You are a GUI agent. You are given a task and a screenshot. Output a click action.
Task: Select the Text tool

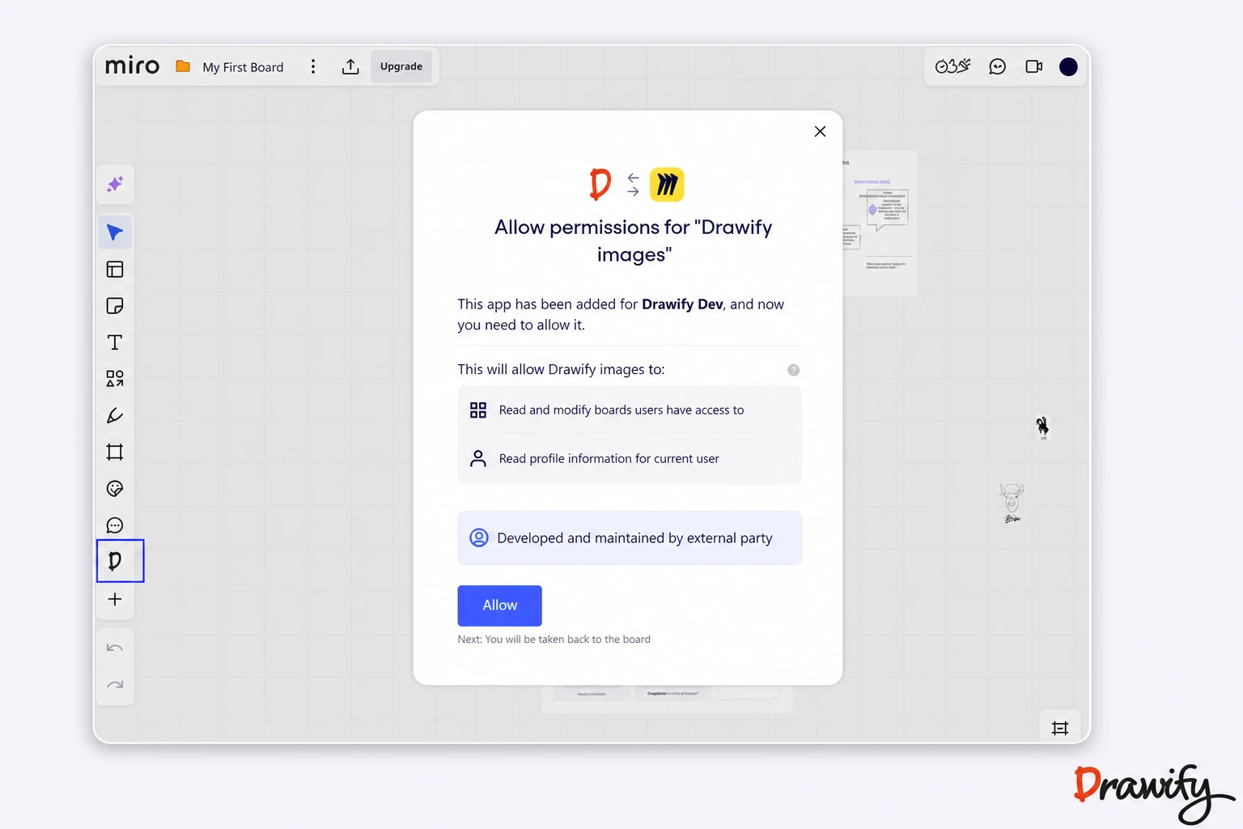115,342
